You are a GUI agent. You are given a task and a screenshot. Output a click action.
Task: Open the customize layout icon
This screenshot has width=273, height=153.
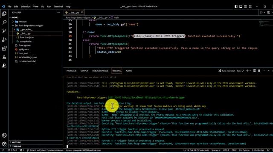[x=250, y=6]
